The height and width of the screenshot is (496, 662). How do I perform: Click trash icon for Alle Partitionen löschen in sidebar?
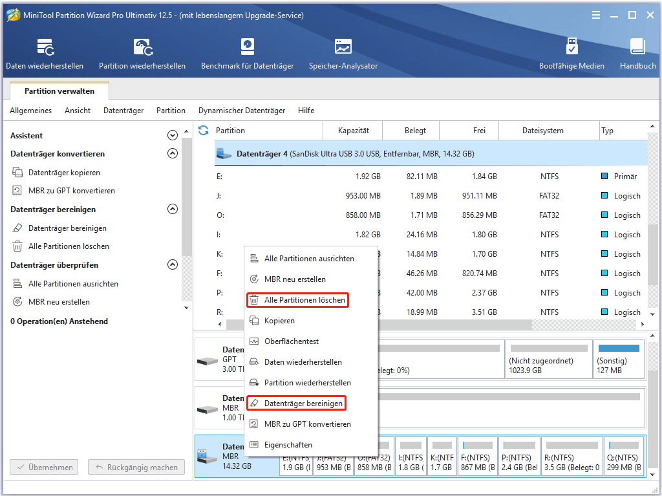(17, 246)
